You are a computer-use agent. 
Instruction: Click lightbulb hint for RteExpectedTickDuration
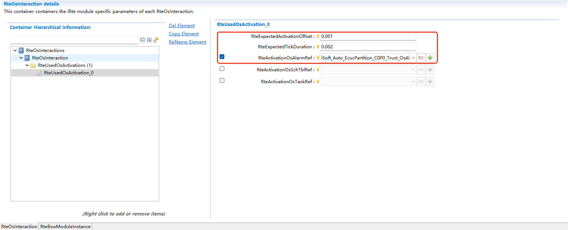(318, 47)
